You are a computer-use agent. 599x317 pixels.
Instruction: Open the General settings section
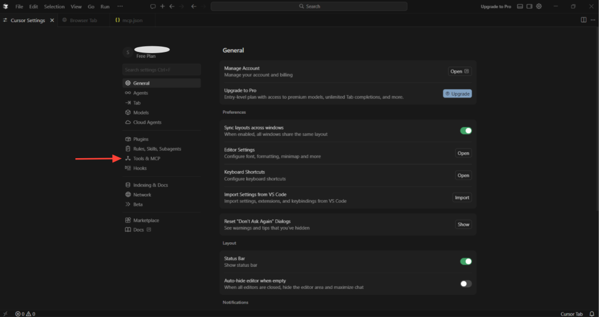coord(161,83)
